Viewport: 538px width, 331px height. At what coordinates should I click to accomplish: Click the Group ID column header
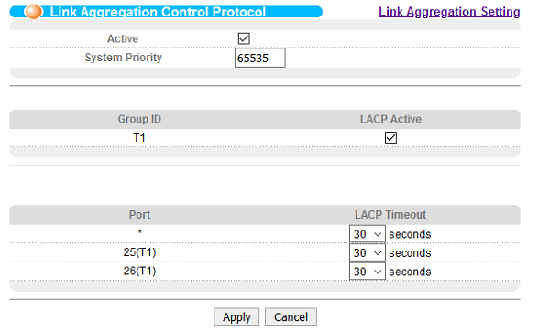click(139, 119)
